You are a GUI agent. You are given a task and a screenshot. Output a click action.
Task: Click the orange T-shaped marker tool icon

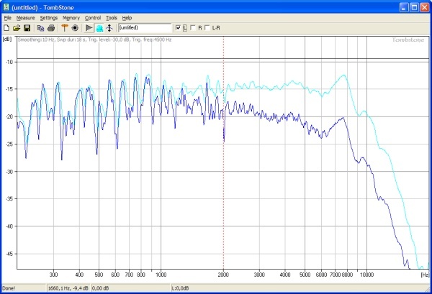coord(65,28)
